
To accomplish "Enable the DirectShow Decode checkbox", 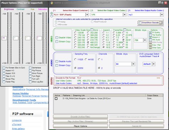I will tap(140, 23).
